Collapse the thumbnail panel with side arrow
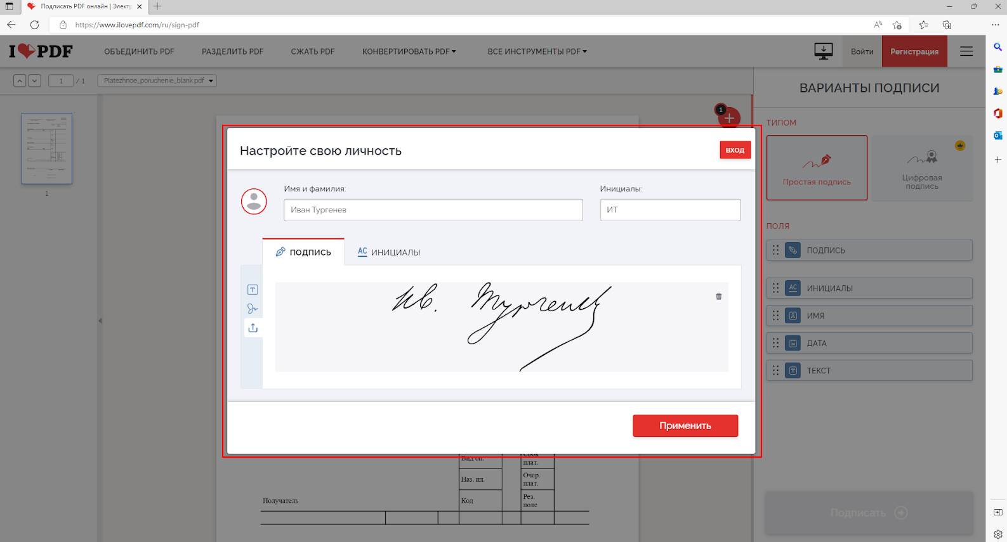The width and height of the screenshot is (1007, 542). point(100,321)
